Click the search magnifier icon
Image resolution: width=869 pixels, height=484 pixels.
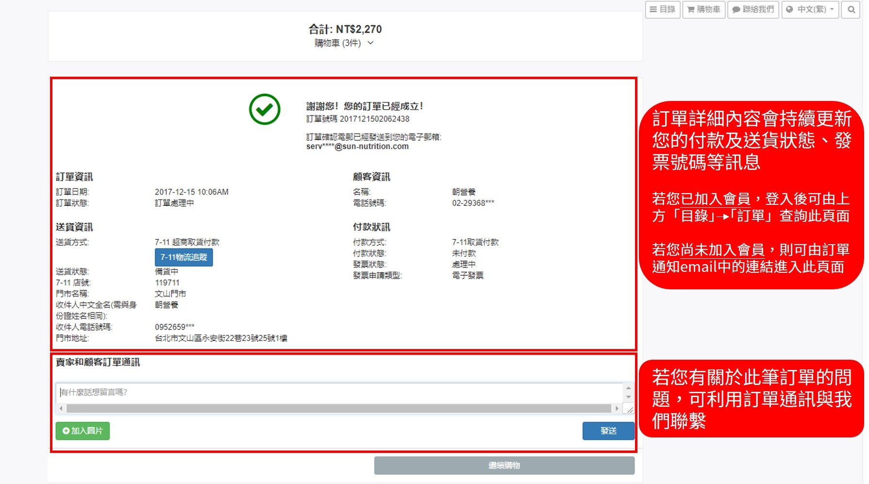click(851, 10)
